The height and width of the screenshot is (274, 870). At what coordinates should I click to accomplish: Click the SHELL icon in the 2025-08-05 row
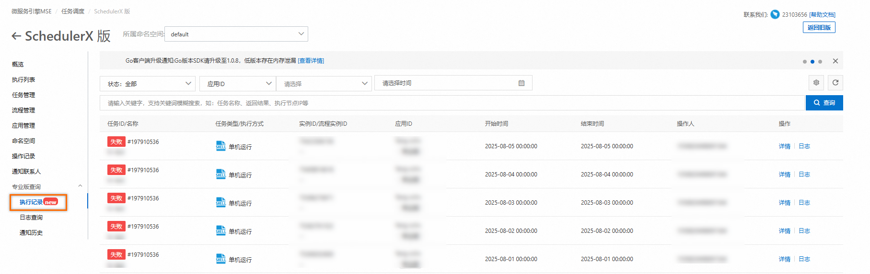click(220, 146)
